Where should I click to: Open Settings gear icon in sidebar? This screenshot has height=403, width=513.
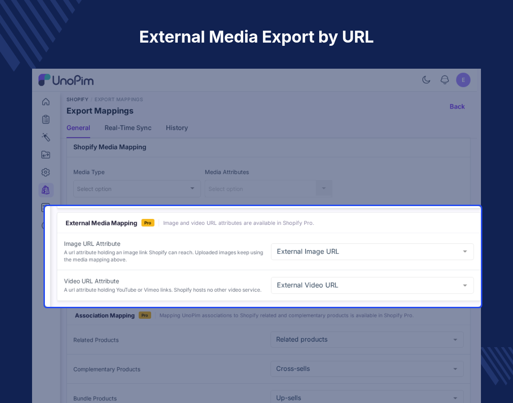46,172
